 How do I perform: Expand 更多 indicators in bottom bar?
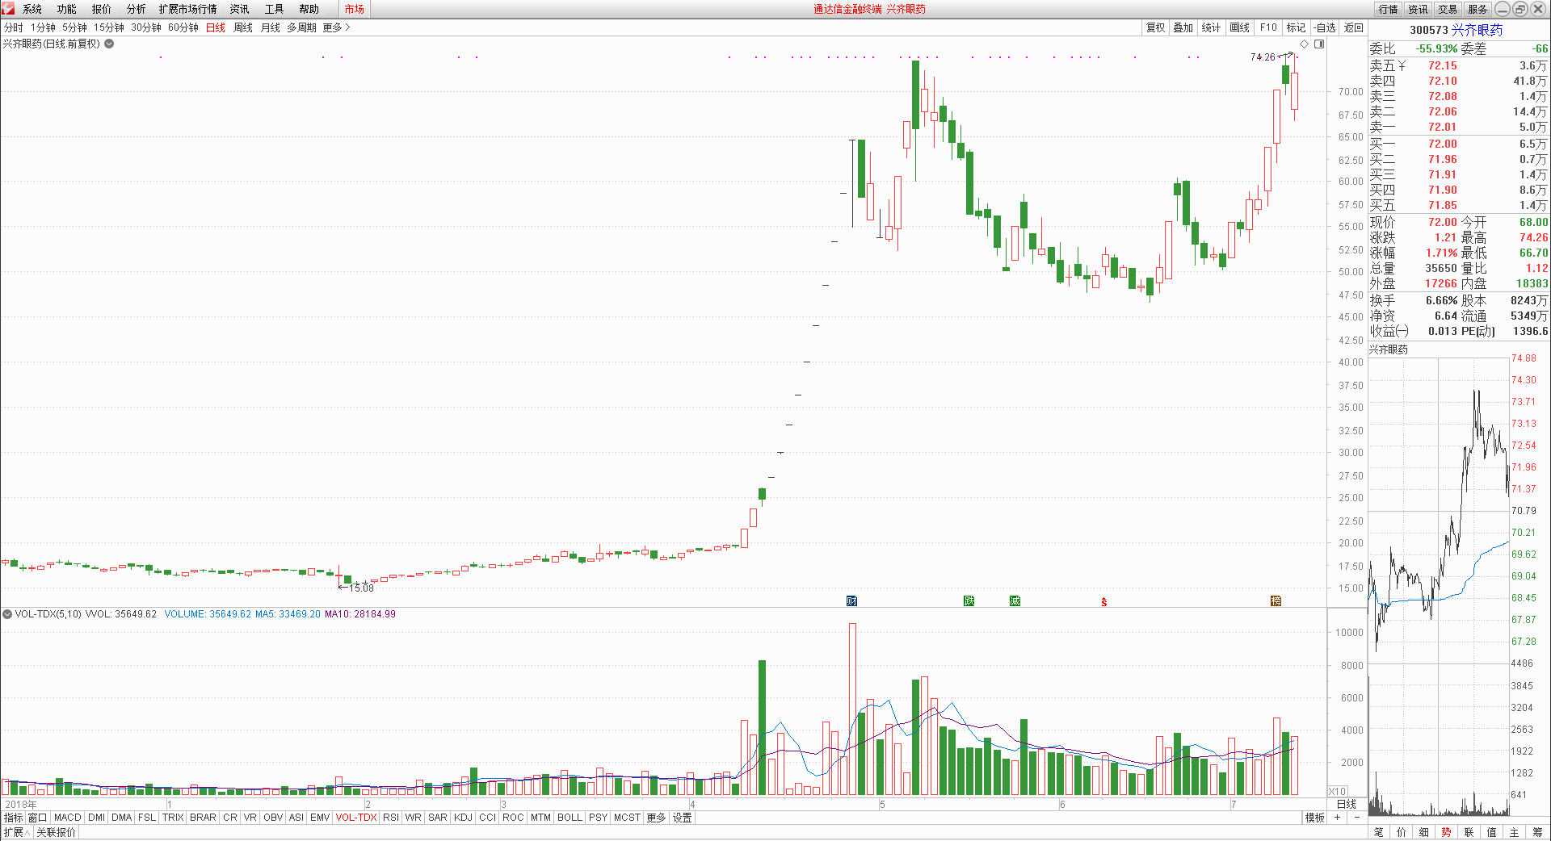point(656,818)
